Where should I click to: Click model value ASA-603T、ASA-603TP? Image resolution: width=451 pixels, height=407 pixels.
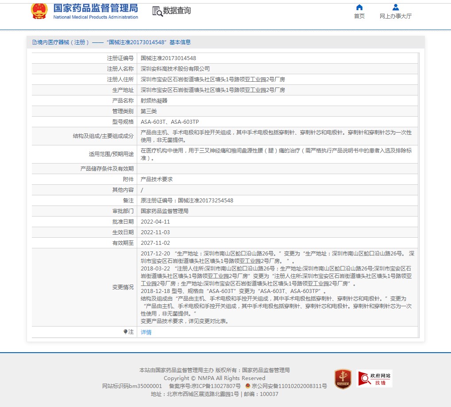pos(170,122)
